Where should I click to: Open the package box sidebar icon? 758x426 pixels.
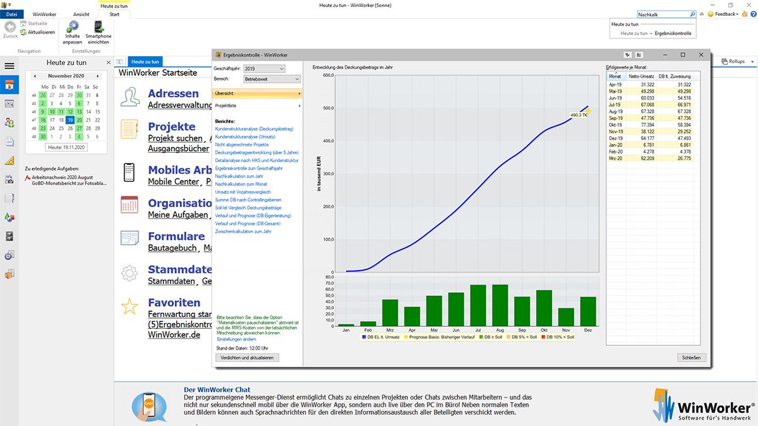9,274
